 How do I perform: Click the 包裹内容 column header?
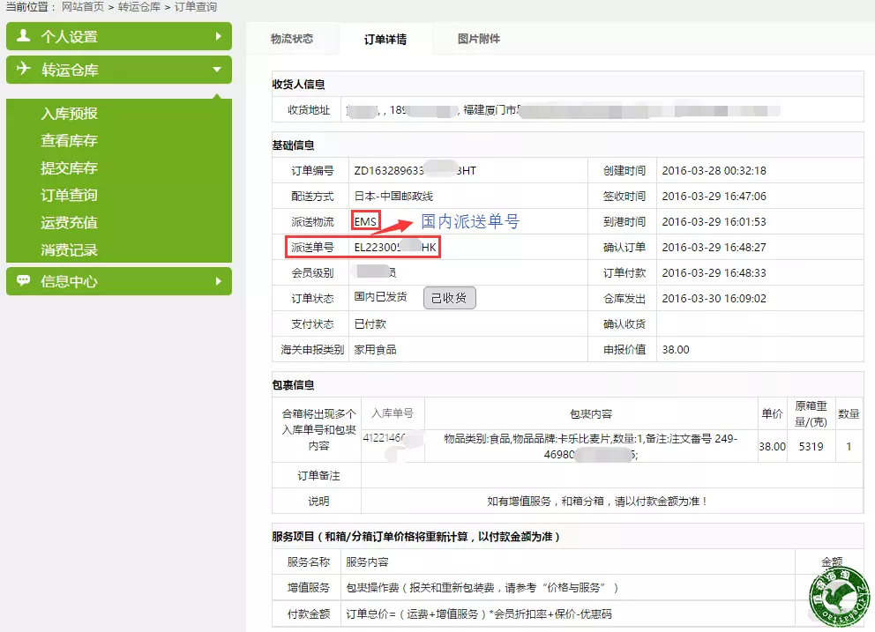591,414
